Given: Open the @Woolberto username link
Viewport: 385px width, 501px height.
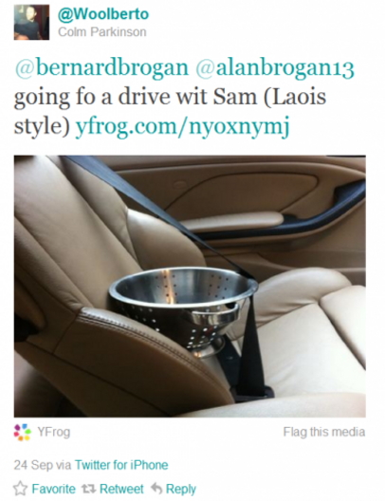Looking at the screenshot, I should click(103, 14).
